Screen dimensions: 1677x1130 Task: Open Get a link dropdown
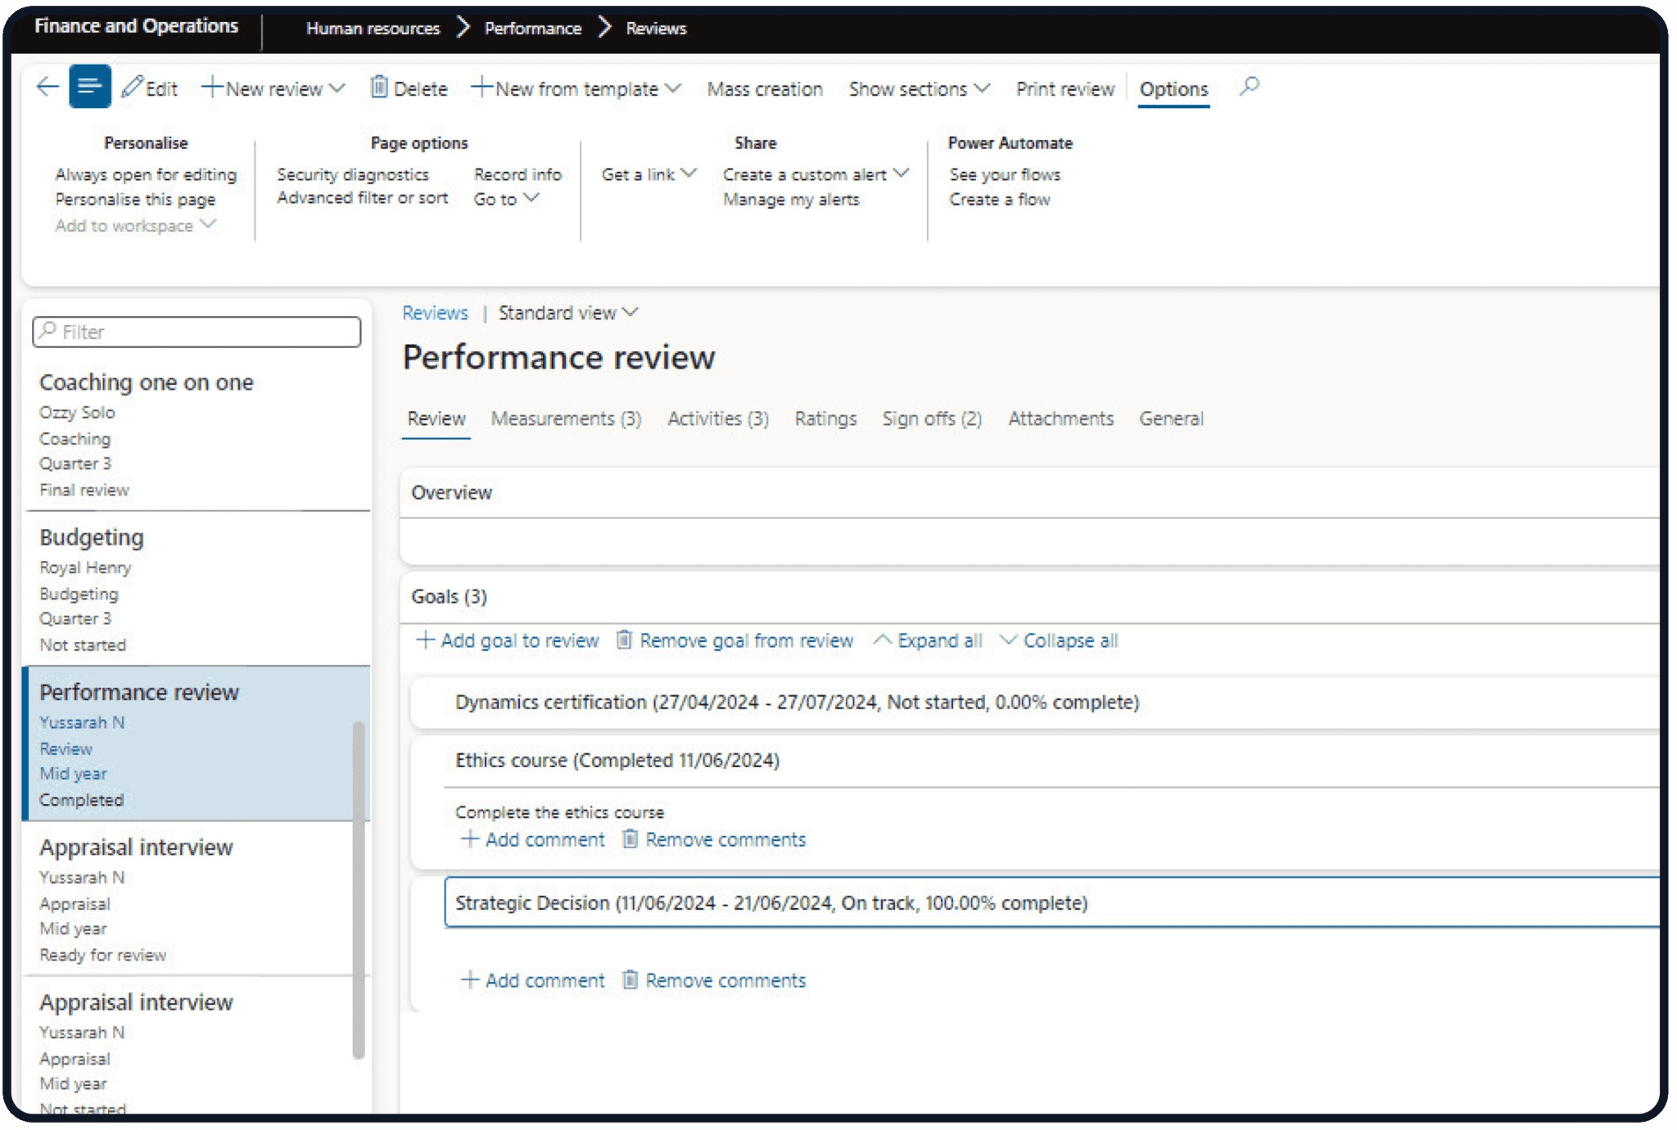(649, 174)
